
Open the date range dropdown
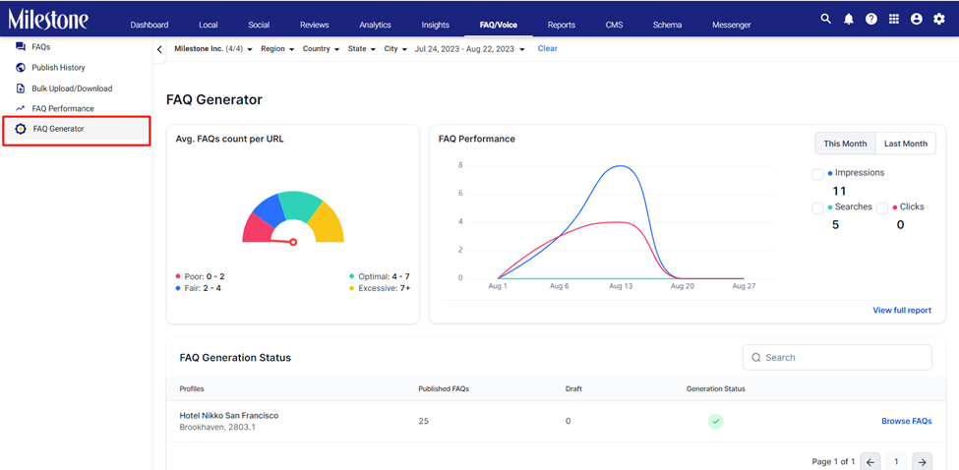(x=470, y=49)
